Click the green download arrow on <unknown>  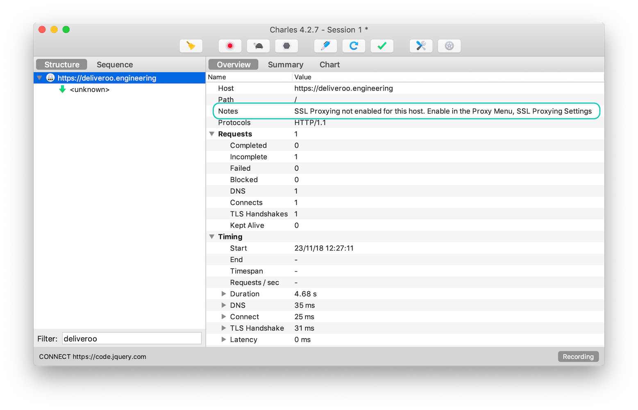click(62, 89)
